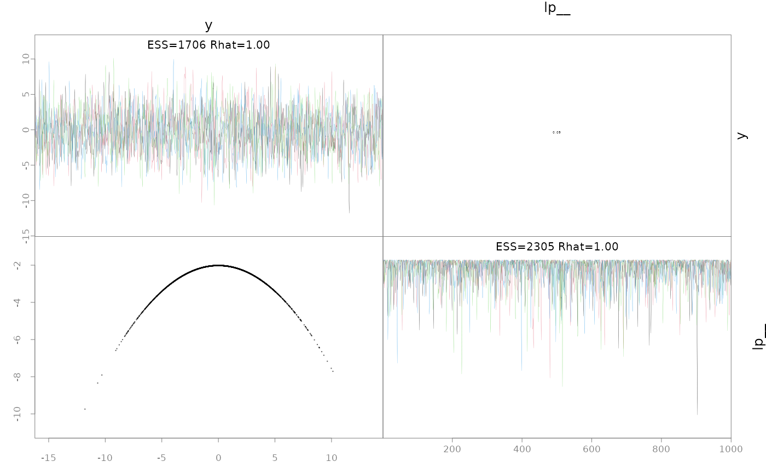
Task: Click the 10 tick label on the upper y-axis
Action: pyautogui.click(x=25, y=59)
